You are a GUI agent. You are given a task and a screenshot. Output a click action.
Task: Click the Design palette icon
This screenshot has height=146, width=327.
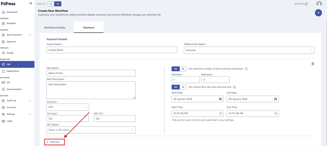(3, 53)
